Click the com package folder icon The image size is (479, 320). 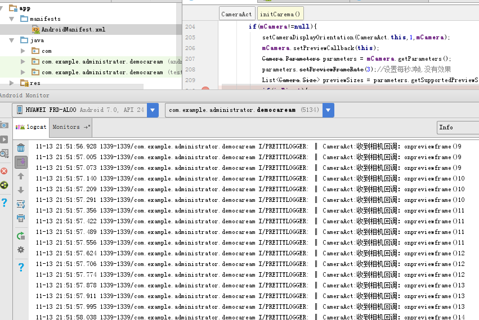pos(35,51)
